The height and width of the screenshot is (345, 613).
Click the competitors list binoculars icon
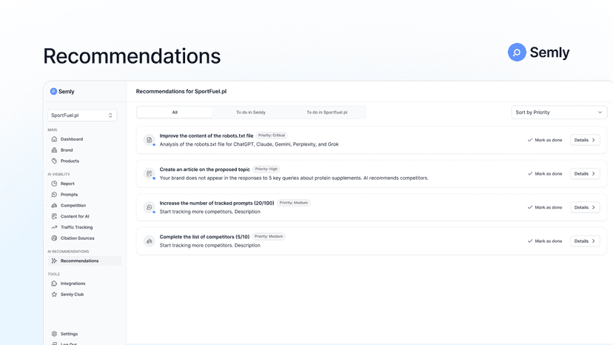point(150,241)
